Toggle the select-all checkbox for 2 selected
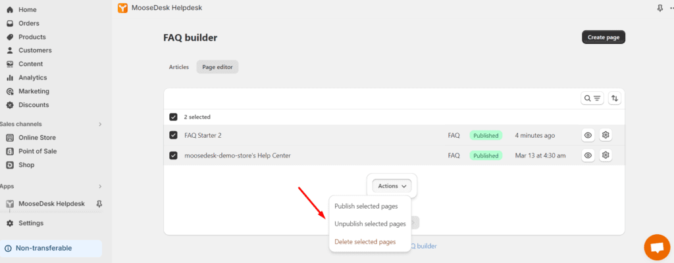This screenshot has height=263, width=674. [173, 117]
